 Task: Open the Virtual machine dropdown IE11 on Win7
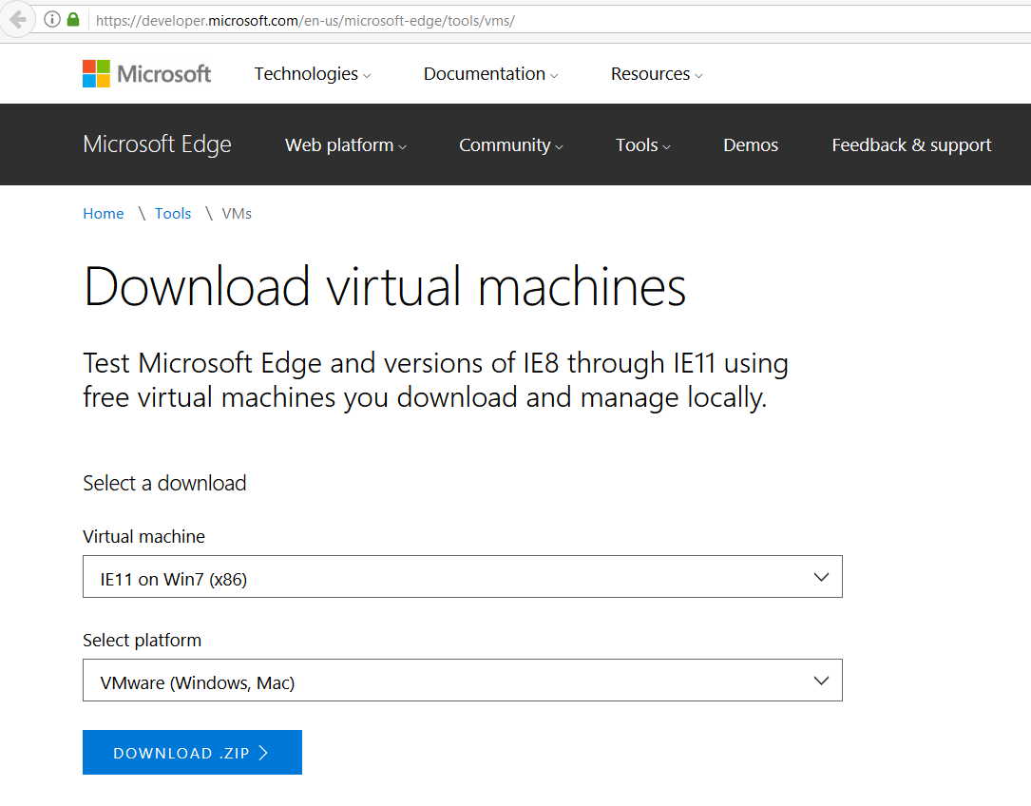pyautogui.click(x=462, y=576)
